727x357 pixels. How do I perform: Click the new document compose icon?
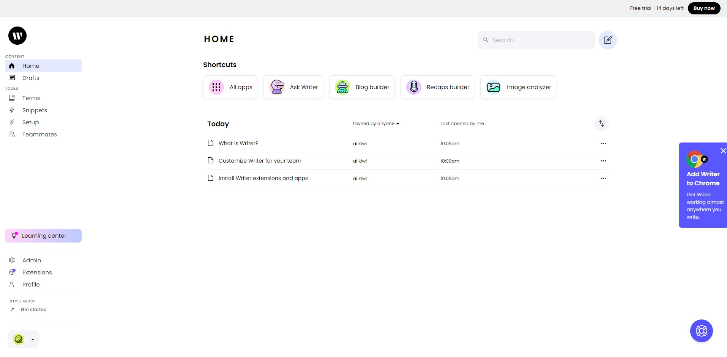[x=607, y=40]
